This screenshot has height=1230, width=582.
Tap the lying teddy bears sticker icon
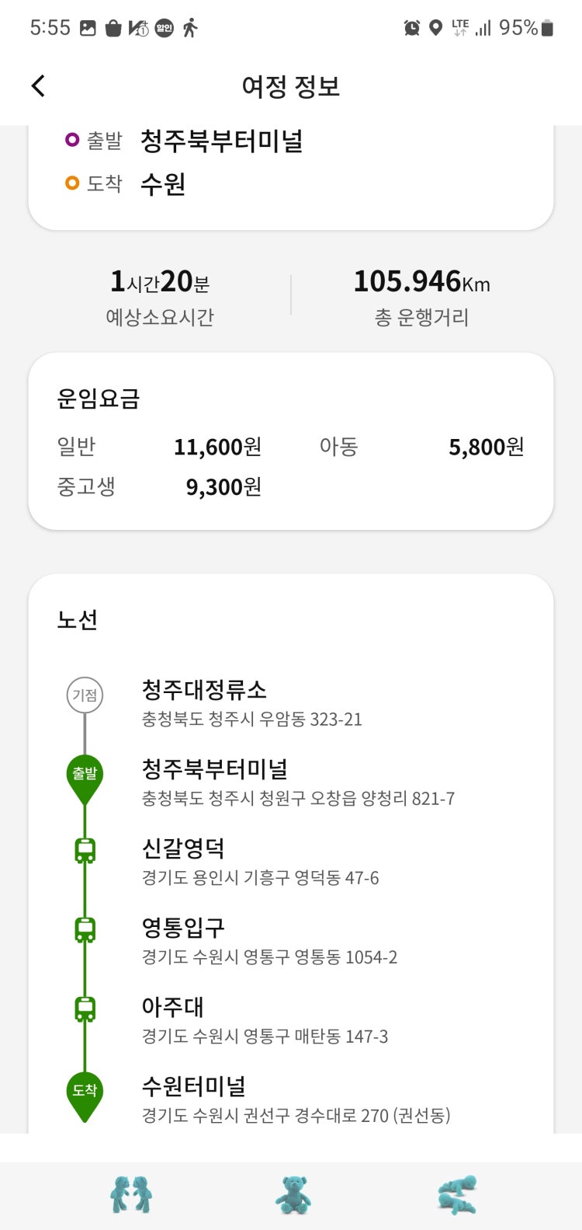coord(457,1195)
